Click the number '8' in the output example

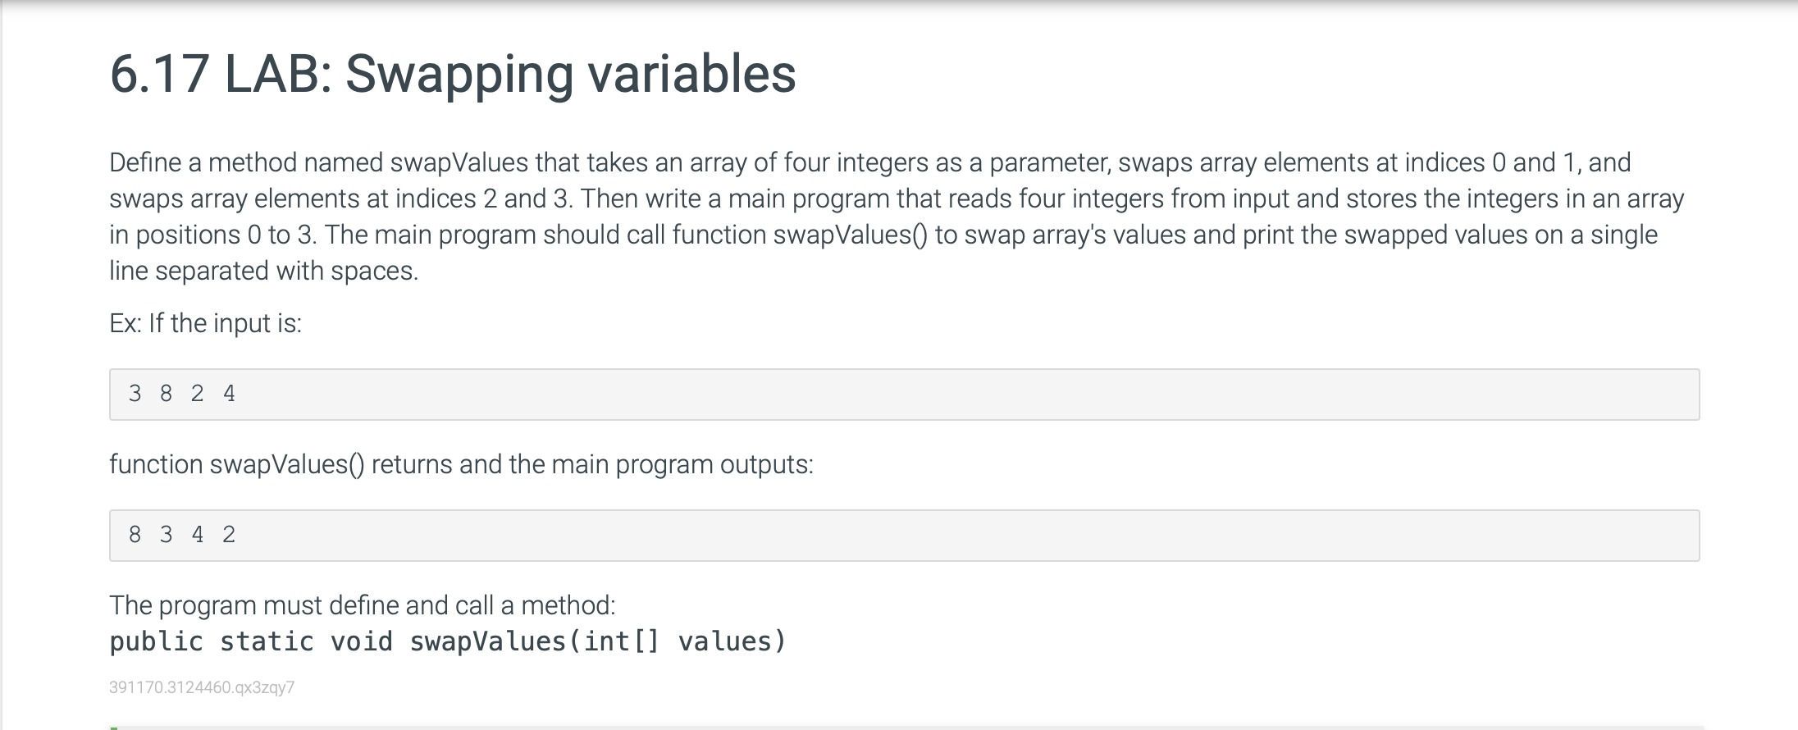coord(135,535)
